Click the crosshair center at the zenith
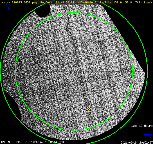The width and height of the screenshot is (153, 144). (79, 71)
